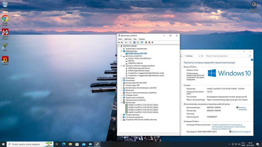Image resolution: width=262 pixels, height=147 pixels.
Task: Click the green Update driver toolbar icon
Action: coord(146,43)
